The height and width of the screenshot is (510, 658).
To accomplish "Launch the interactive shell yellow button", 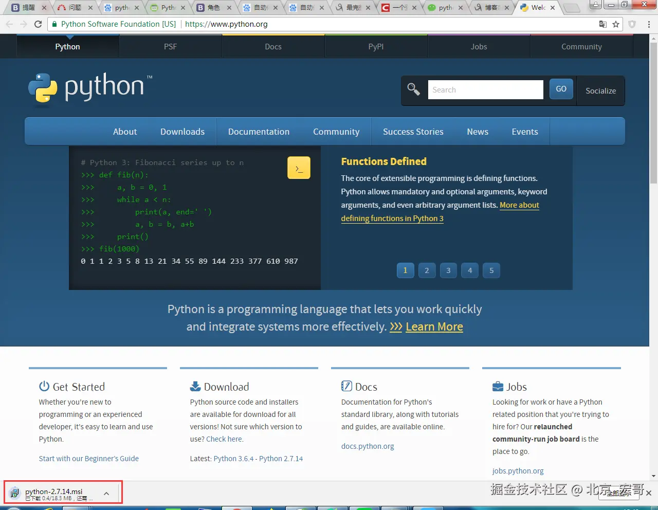I will (299, 168).
